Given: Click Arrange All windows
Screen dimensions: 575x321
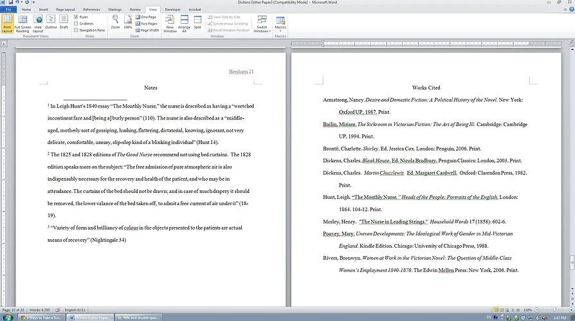Looking at the screenshot, I should (184, 23).
